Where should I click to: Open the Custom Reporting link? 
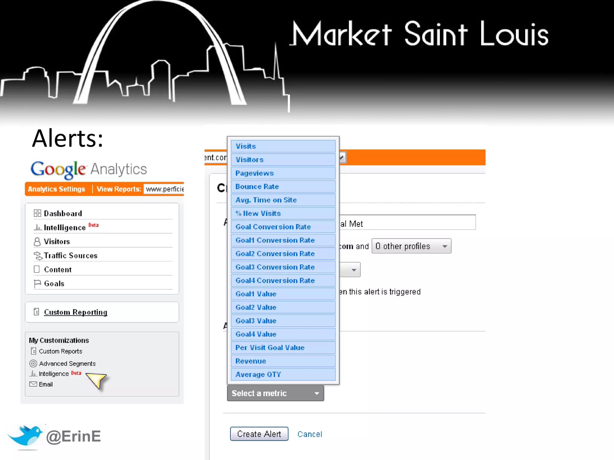[76, 312]
